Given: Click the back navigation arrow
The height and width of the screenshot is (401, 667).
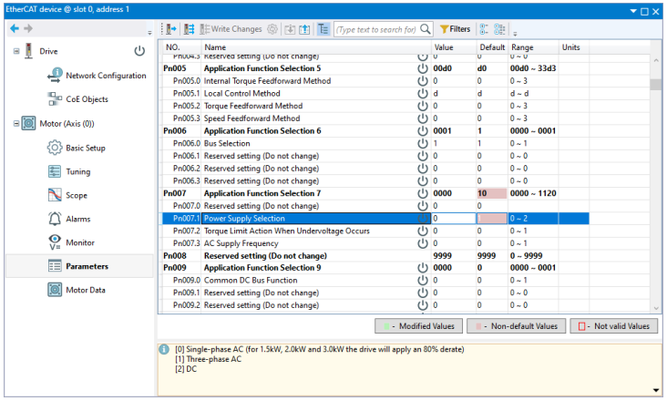Looking at the screenshot, I should (x=15, y=28).
